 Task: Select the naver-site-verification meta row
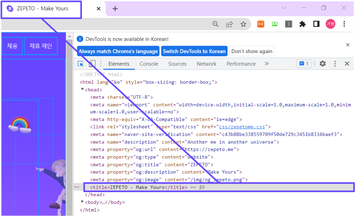point(216,134)
